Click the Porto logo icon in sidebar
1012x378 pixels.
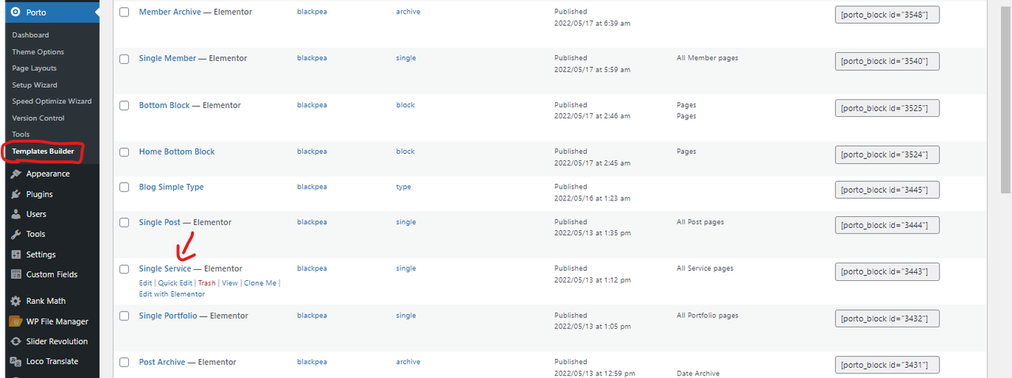pos(16,13)
